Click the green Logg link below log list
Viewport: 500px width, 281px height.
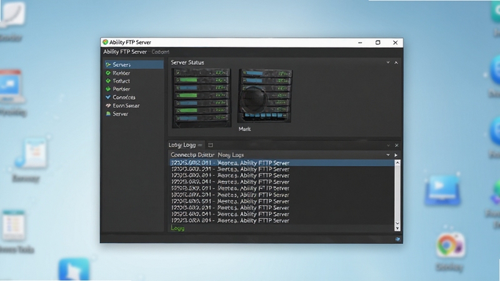(177, 228)
